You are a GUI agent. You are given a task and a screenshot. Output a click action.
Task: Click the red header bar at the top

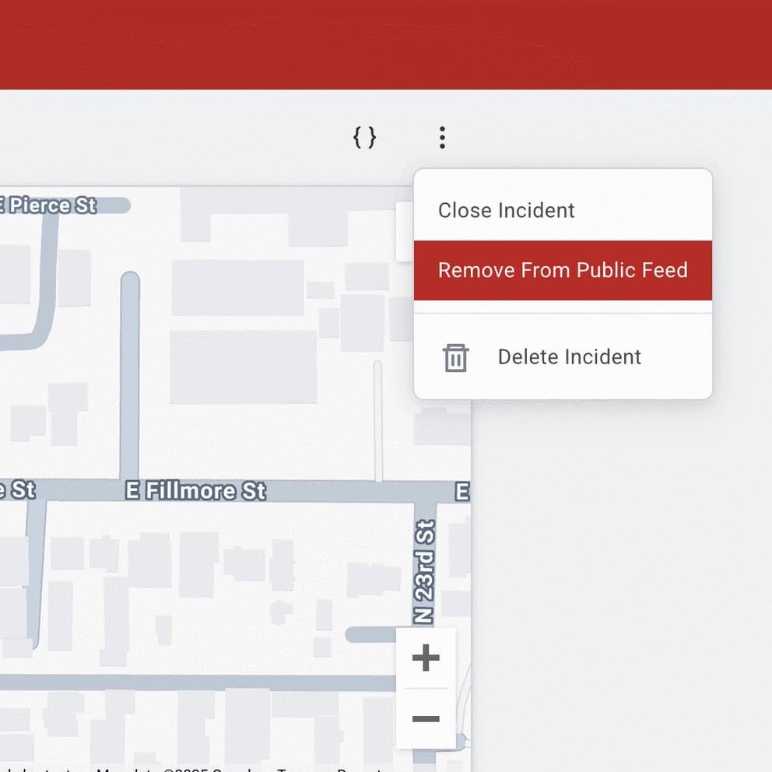pyautogui.click(x=386, y=44)
